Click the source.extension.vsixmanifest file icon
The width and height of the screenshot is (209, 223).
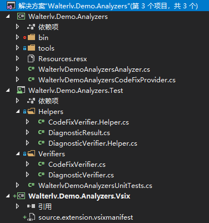click(31, 217)
